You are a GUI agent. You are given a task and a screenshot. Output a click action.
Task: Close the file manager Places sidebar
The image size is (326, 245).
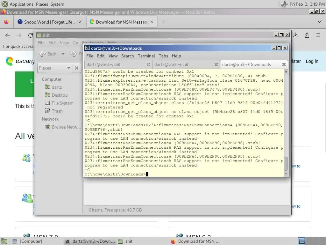pyautogui.click(x=77, y=68)
